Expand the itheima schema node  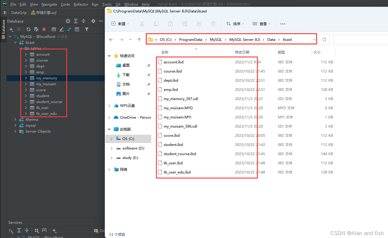coord(15,120)
